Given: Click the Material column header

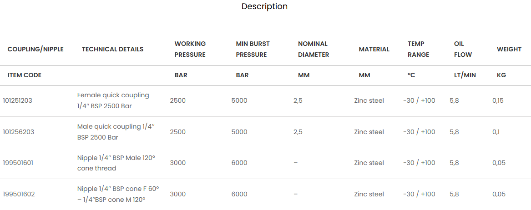Looking at the screenshot, I should pyautogui.click(x=374, y=49).
